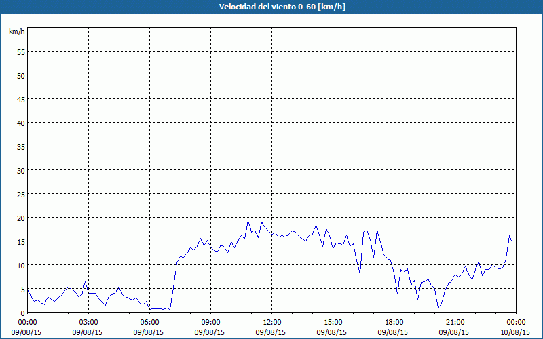This screenshot has height=339, width=543.
Task: Click the "20" vertical axis value
Action: pyautogui.click(x=21, y=218)
